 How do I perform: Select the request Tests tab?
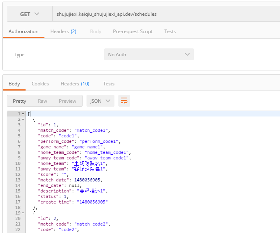point(170,31)
